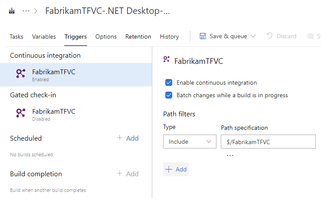The width and height of the screenshot is (321, 201).
Task: Click the Build completion section heading
Action: pyautogui.click(x=36, y=174)
